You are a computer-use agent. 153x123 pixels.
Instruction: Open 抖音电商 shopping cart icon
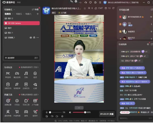tap(17, 113)
